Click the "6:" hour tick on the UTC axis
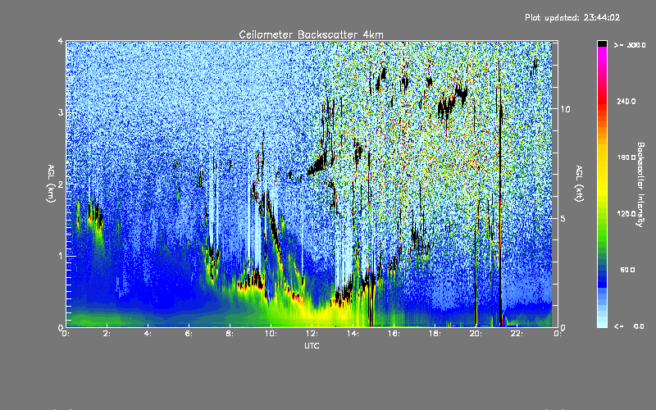656x410 pixels. pyautogui.click(x=189, y=334)
